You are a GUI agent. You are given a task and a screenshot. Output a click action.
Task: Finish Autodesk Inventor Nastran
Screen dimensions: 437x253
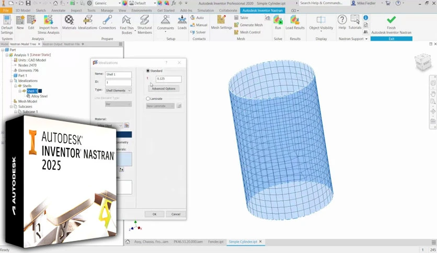392,25
